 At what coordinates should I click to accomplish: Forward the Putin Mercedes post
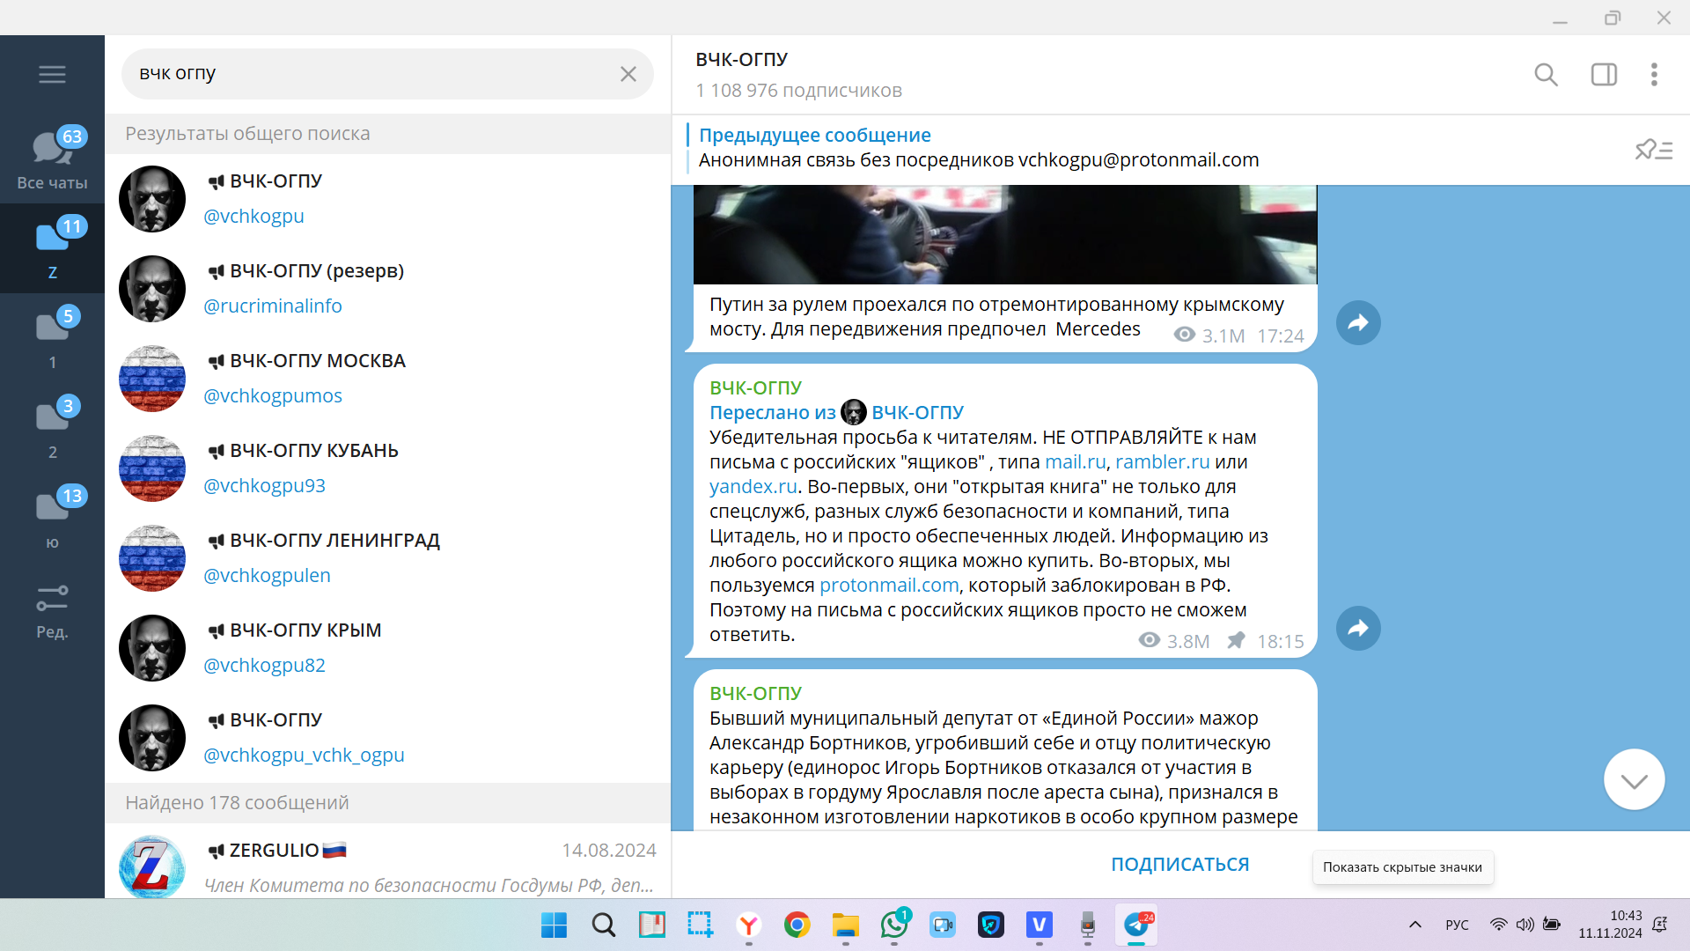[1358, 322]
